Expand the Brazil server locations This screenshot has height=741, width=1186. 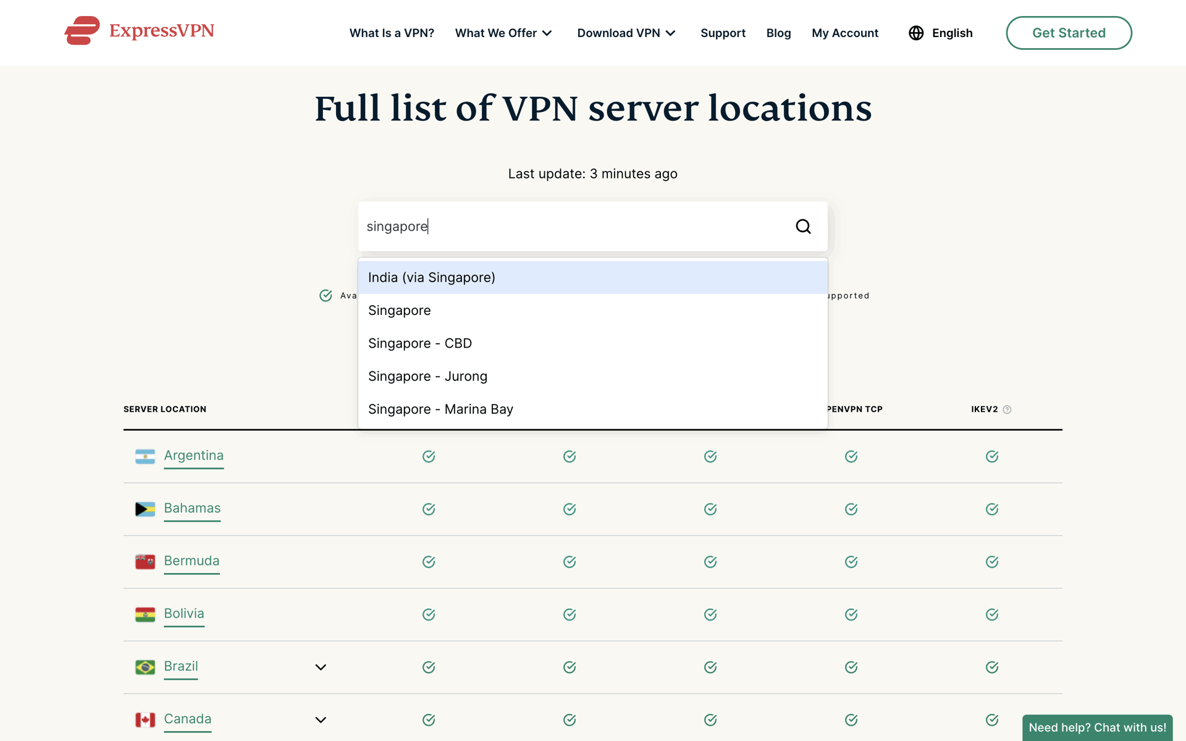point(321,667)
